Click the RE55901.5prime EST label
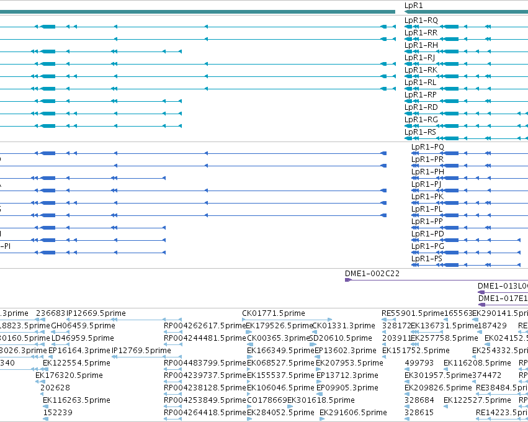Screen dimensions: 528x422 click(x=413, y=313)
